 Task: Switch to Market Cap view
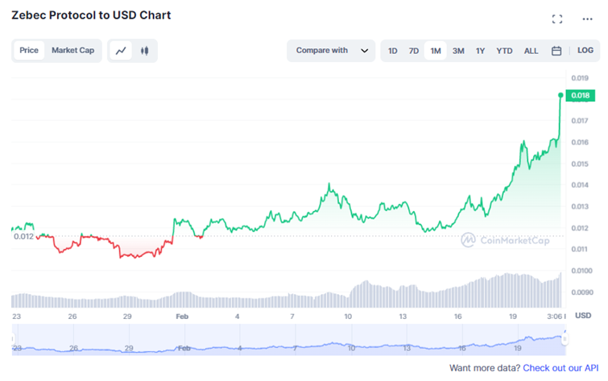[x=72, y=51]
